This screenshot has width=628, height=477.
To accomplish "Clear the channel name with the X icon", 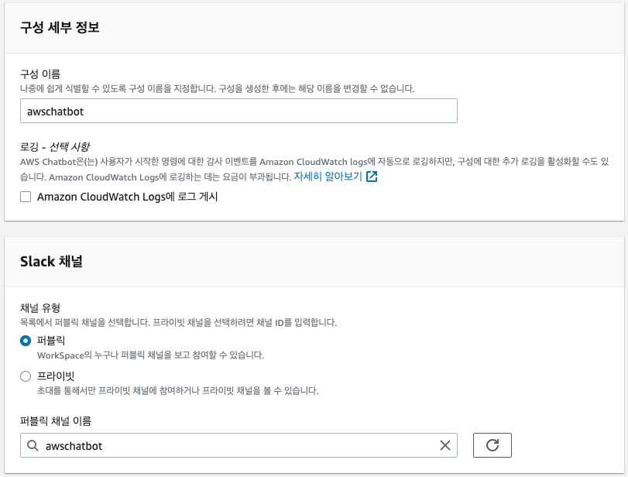I will [x=445, y=445].
